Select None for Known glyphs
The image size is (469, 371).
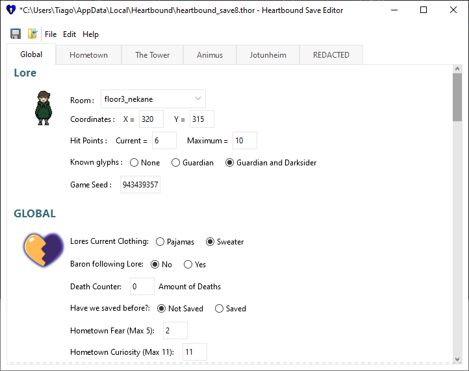tap(135, 163)
